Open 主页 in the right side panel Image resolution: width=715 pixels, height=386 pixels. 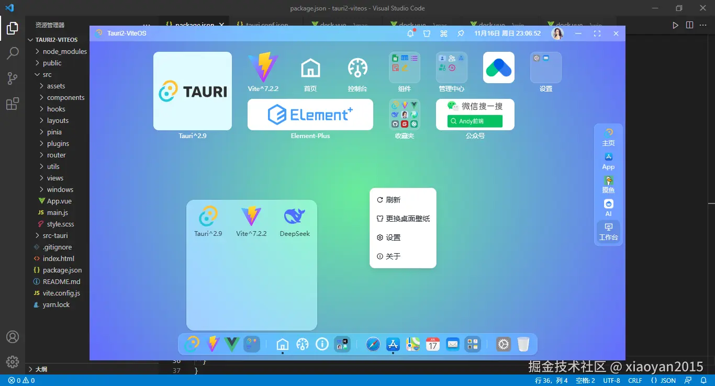click(x=608, y=138)
